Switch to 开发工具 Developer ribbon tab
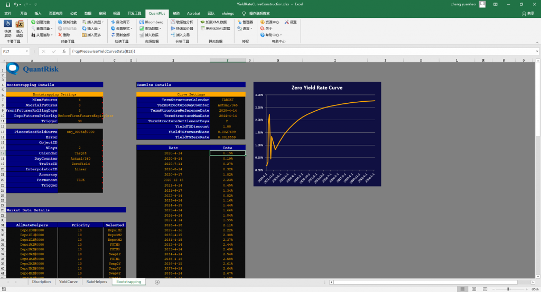Screen dimensions: 541x292 (x=134, y=13)
